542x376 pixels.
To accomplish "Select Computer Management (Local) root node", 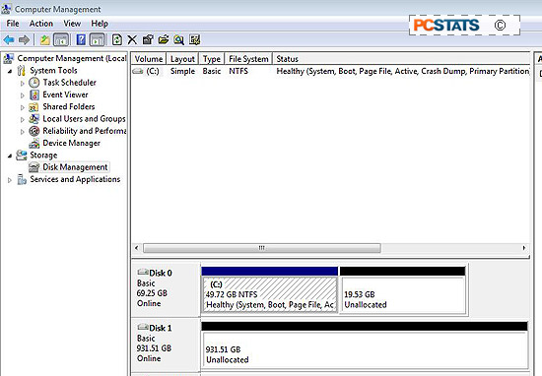I will [x=72, y=58].
